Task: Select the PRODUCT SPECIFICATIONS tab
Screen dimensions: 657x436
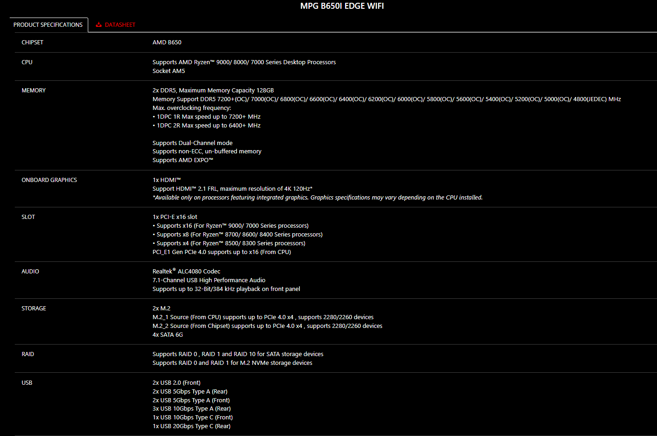Action: pyautogui.click(x=48, y=25)
